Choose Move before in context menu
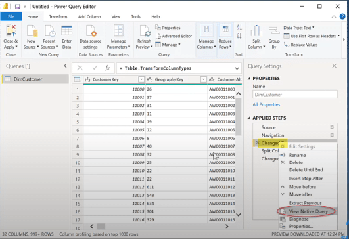 click(308, 186)
